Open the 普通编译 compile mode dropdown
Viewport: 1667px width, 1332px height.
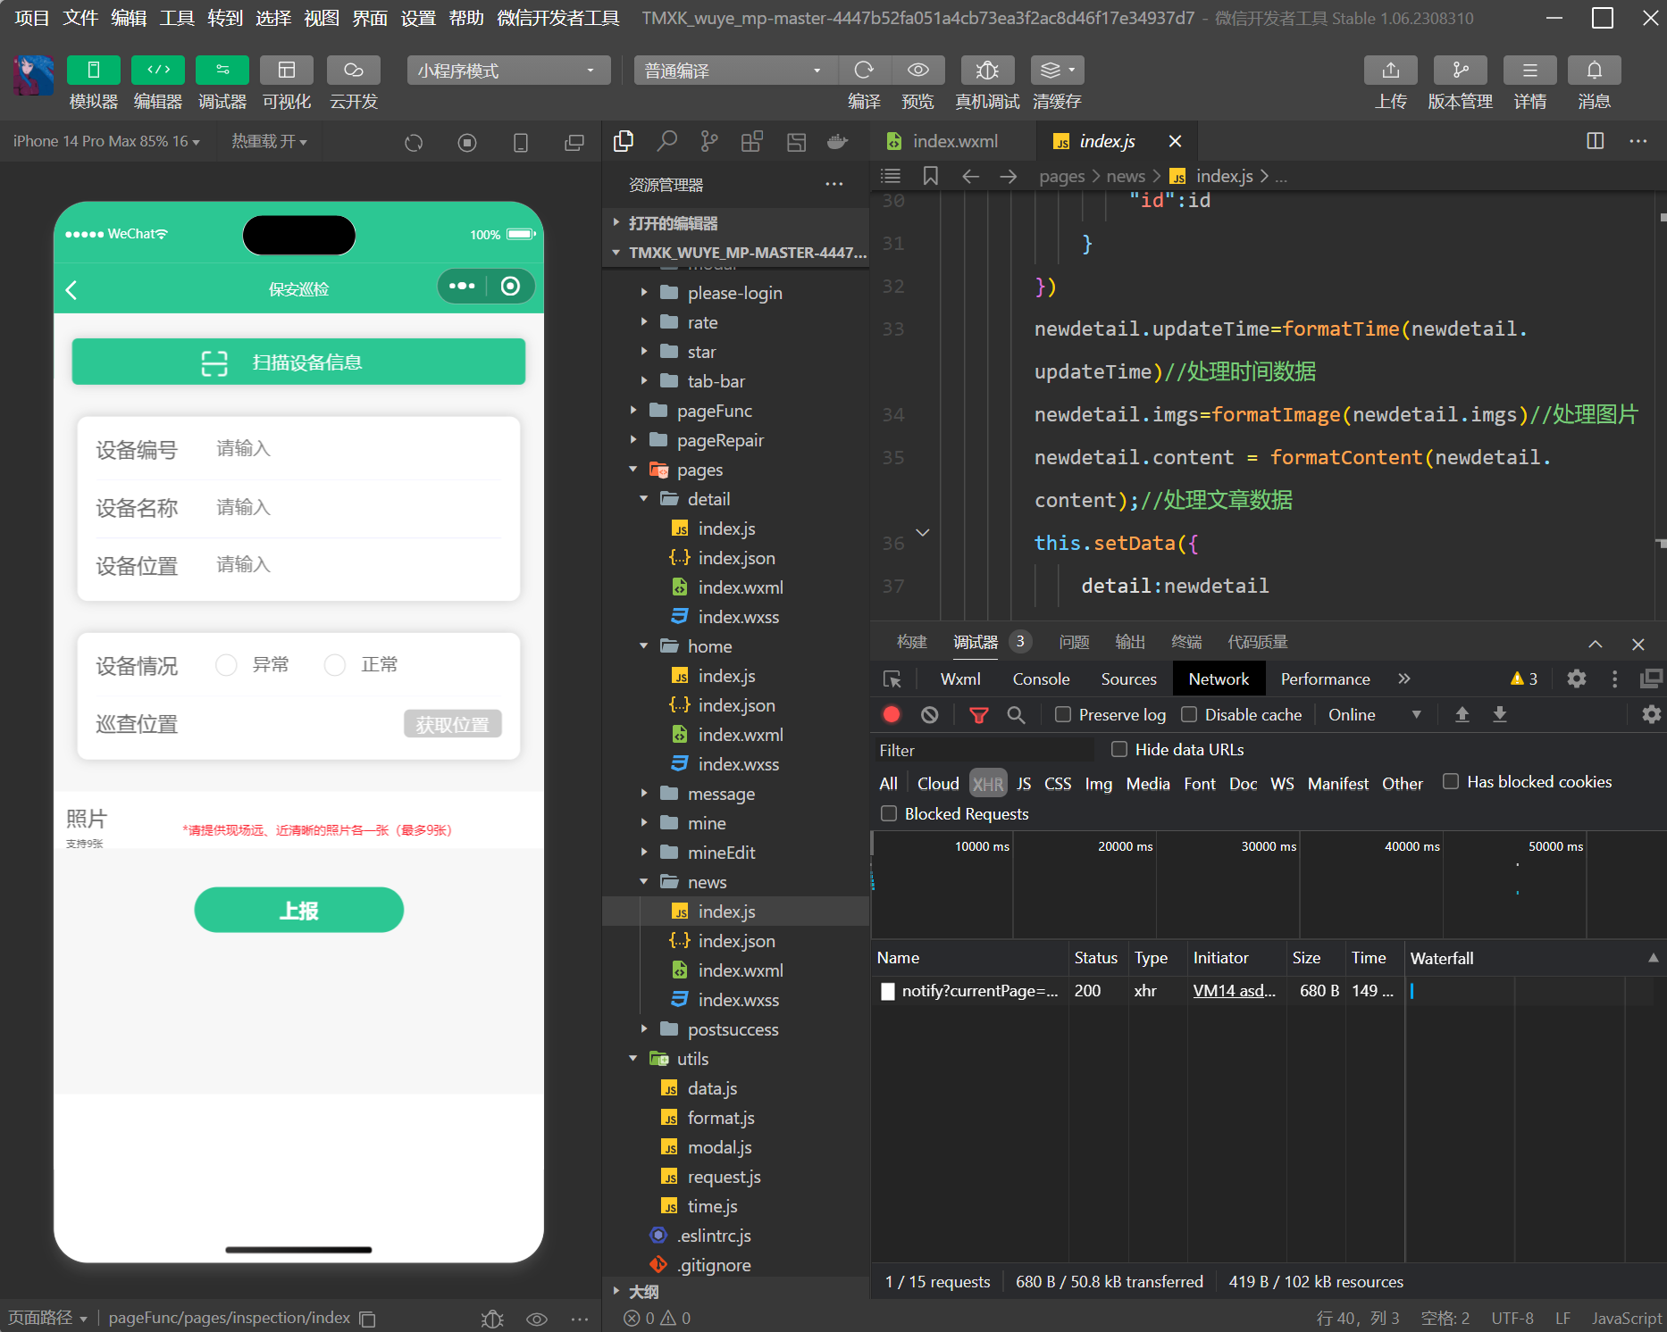pyautogui.click(x=735, y=71)
